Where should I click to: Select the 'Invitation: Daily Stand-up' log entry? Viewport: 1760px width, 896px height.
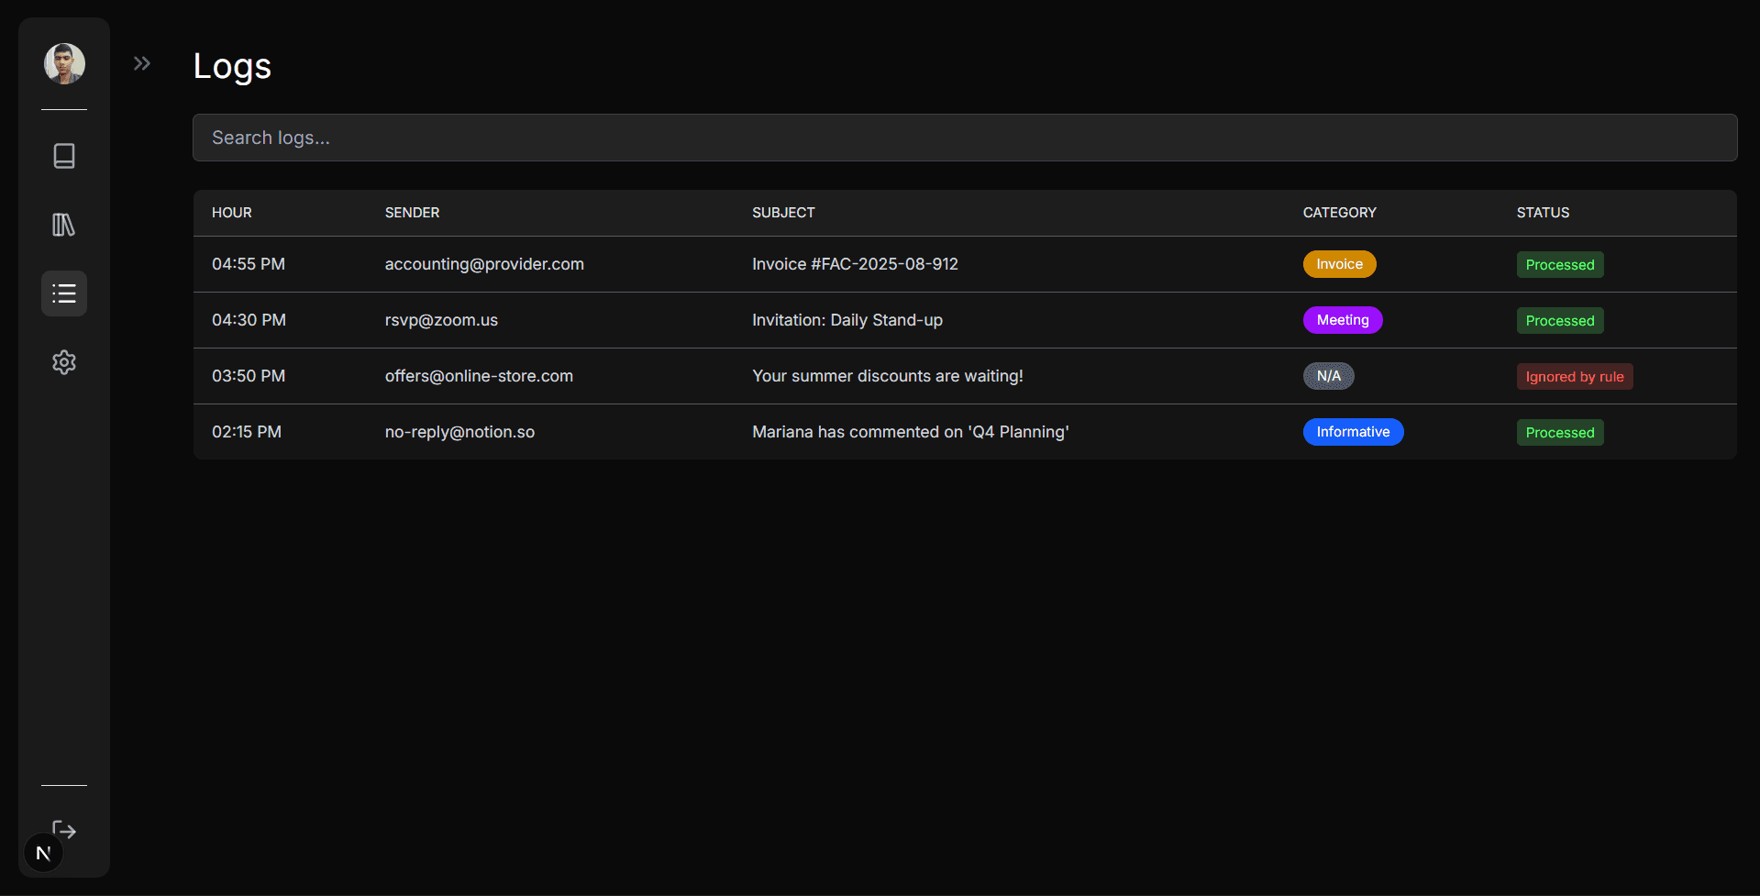pos(847,320)
